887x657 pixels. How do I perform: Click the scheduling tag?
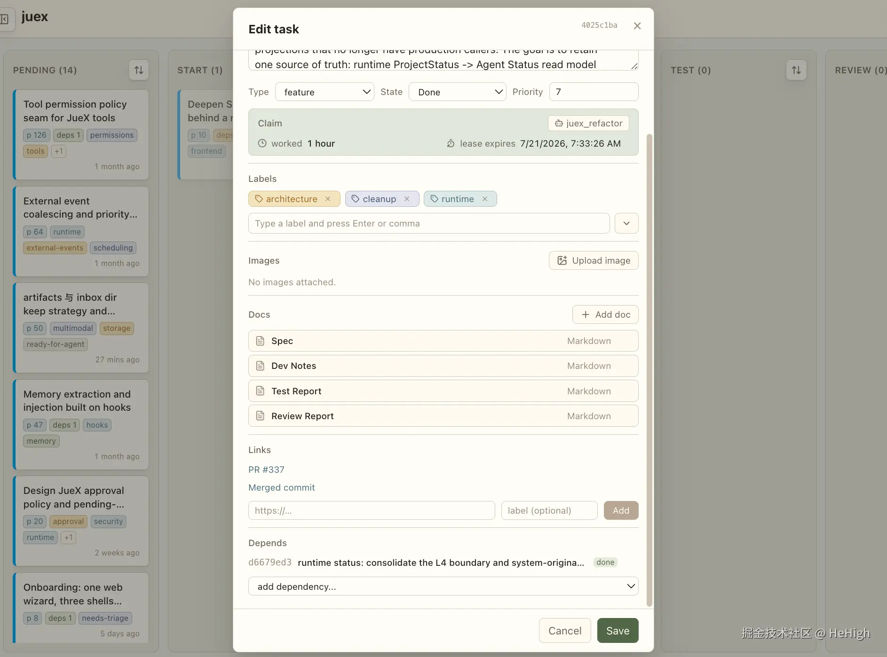coord(113,248)
